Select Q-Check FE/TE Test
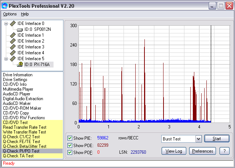Screen dimensions: 235x168 click(x=32, y=142)
